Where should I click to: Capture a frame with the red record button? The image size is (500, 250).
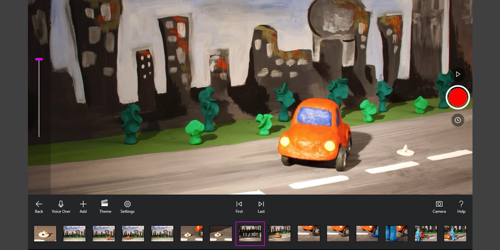[457, 97]
